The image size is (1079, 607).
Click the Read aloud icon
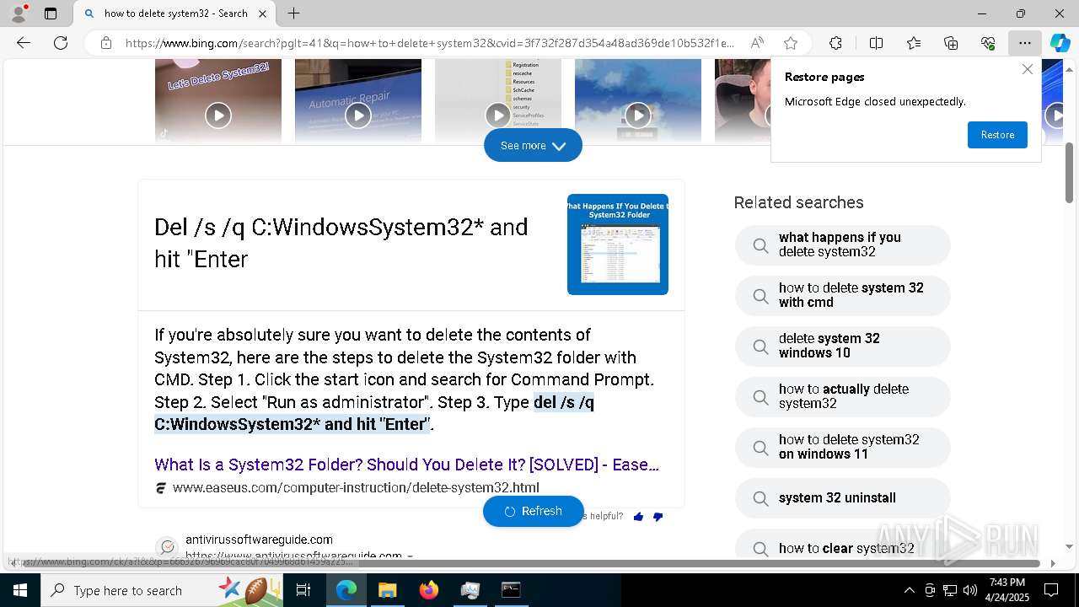coord(757,43)
